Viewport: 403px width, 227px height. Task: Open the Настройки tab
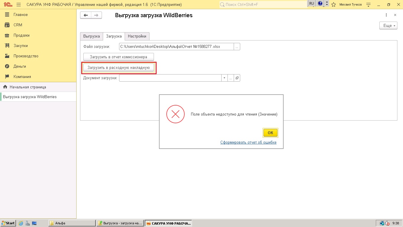tap(137, 36)
